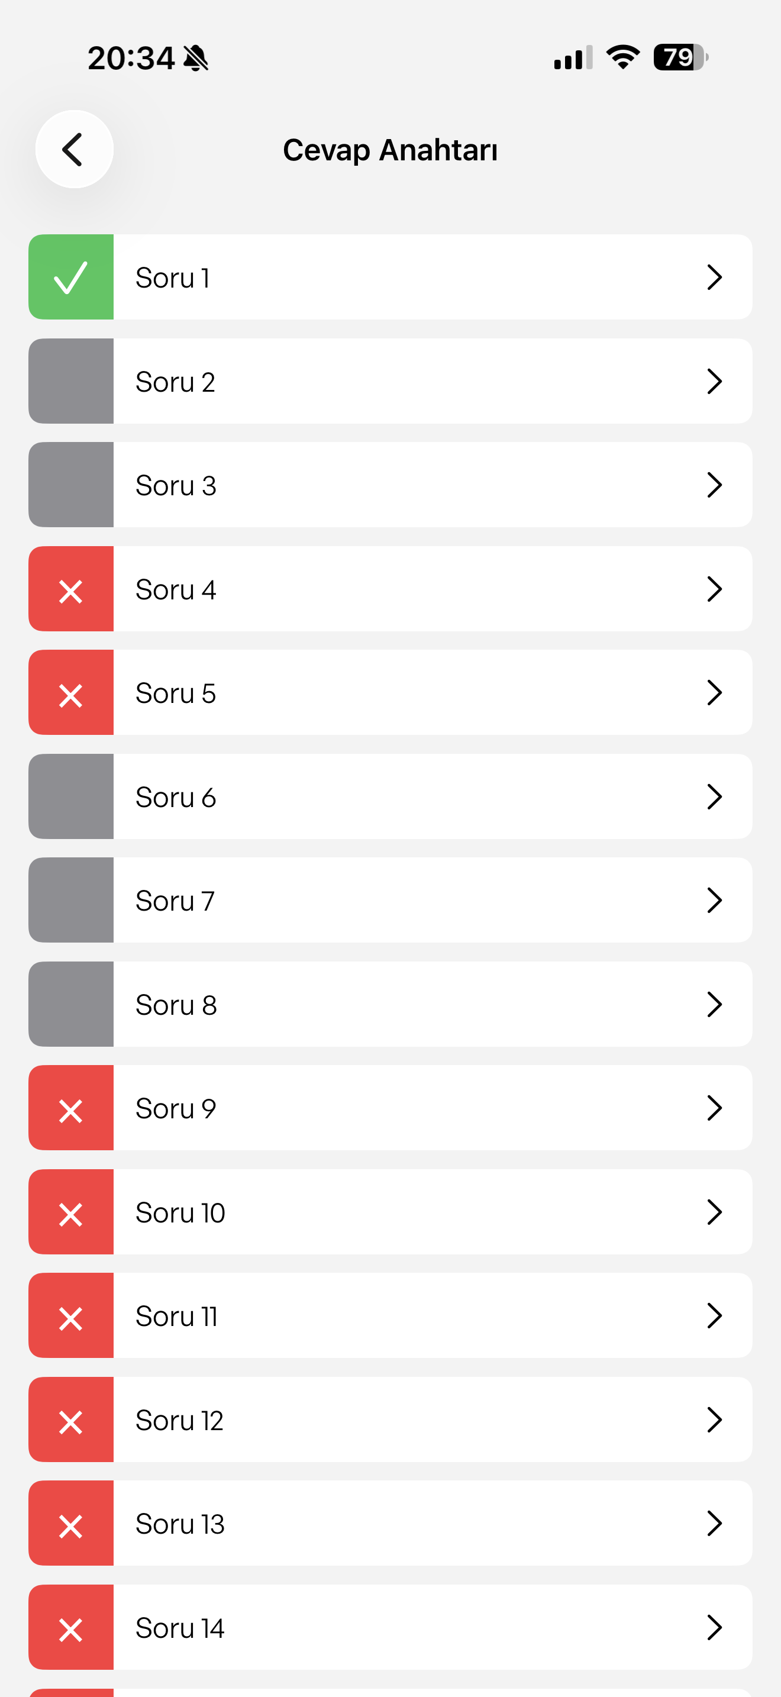
Task: Click the red X icon on Soru 12
Action: 71,1421
